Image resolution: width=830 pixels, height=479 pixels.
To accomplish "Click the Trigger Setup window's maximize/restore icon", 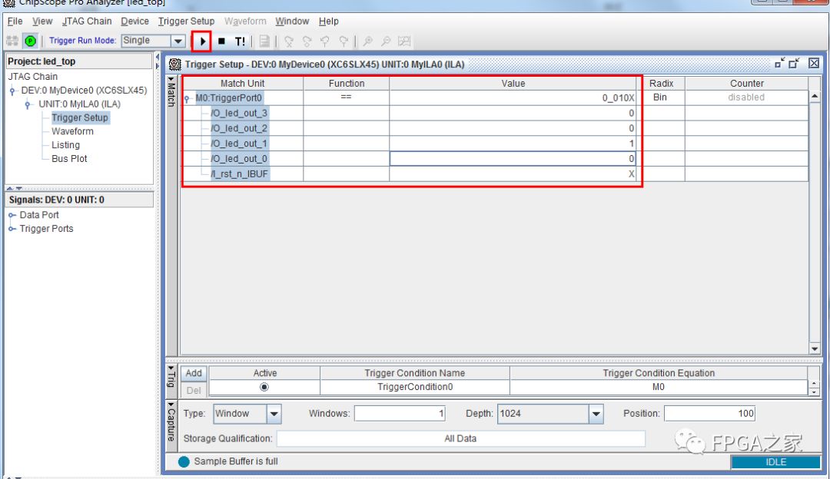I will point(794,64).
